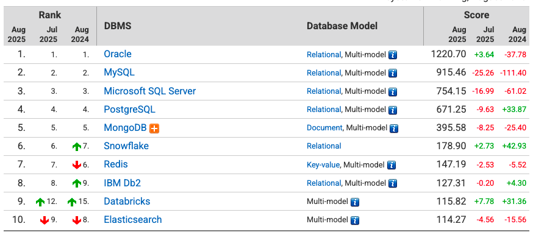This screenshot has width=533, height=232.
Task: Open info icon in Elasticsearch row
Action: 355,220
